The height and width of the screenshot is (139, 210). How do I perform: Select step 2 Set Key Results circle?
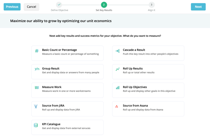click(104, 5)
